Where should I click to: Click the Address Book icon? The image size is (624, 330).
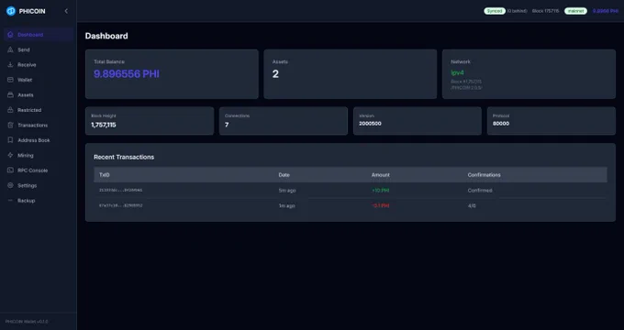[10, 140]
